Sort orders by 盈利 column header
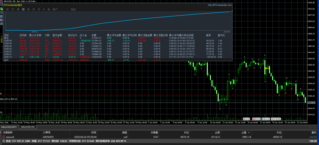The width and height of the screenshot is (319, 145). 314,132
